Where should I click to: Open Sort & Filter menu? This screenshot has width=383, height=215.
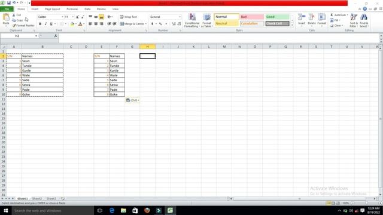click(354, 20)
